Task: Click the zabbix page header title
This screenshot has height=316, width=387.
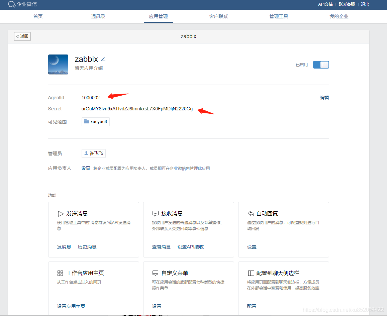Action: pyautogui.click(x=189, y=36)
